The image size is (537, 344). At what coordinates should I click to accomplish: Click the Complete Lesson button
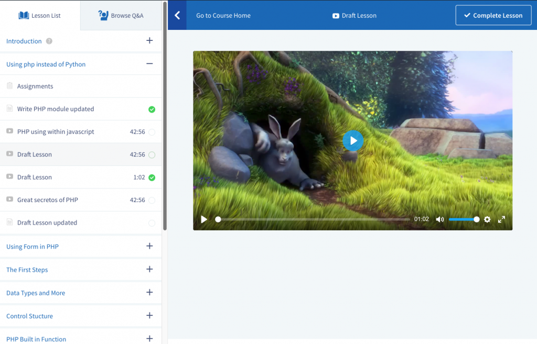[493, 15]
